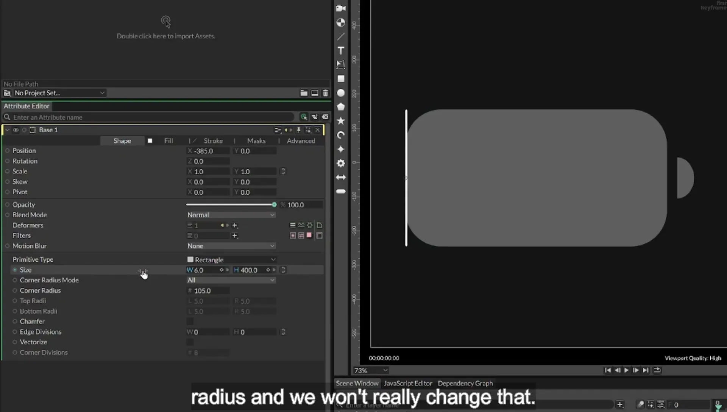
Task: Select the Arrow shape tool
Action: 341,177
